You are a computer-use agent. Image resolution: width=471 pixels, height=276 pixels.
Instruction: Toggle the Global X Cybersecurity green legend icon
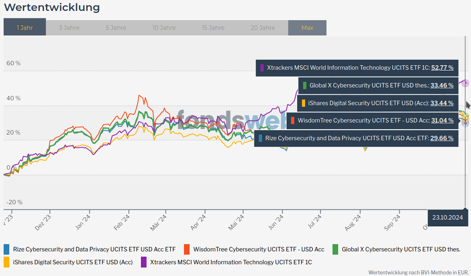[x=336, y=249]
